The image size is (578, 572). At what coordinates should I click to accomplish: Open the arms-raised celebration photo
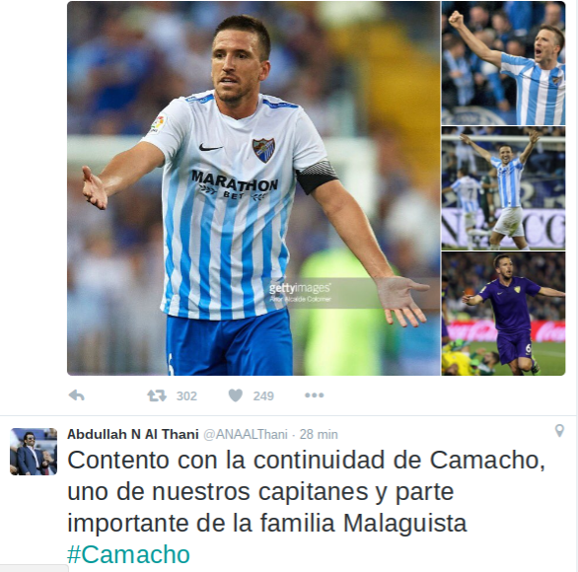(503, 188)
